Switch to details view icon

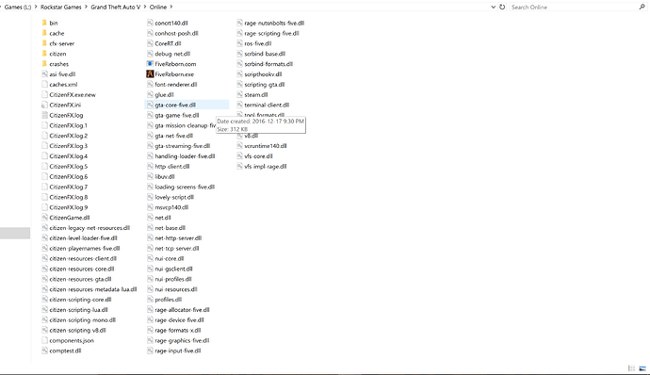[631, 368]
